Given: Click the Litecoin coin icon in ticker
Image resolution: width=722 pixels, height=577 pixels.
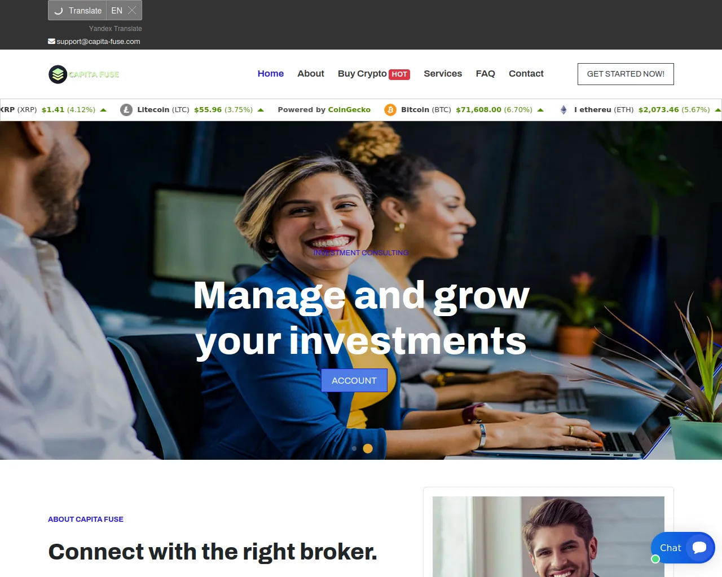Looking at the screenshot, I should point(126,110).
